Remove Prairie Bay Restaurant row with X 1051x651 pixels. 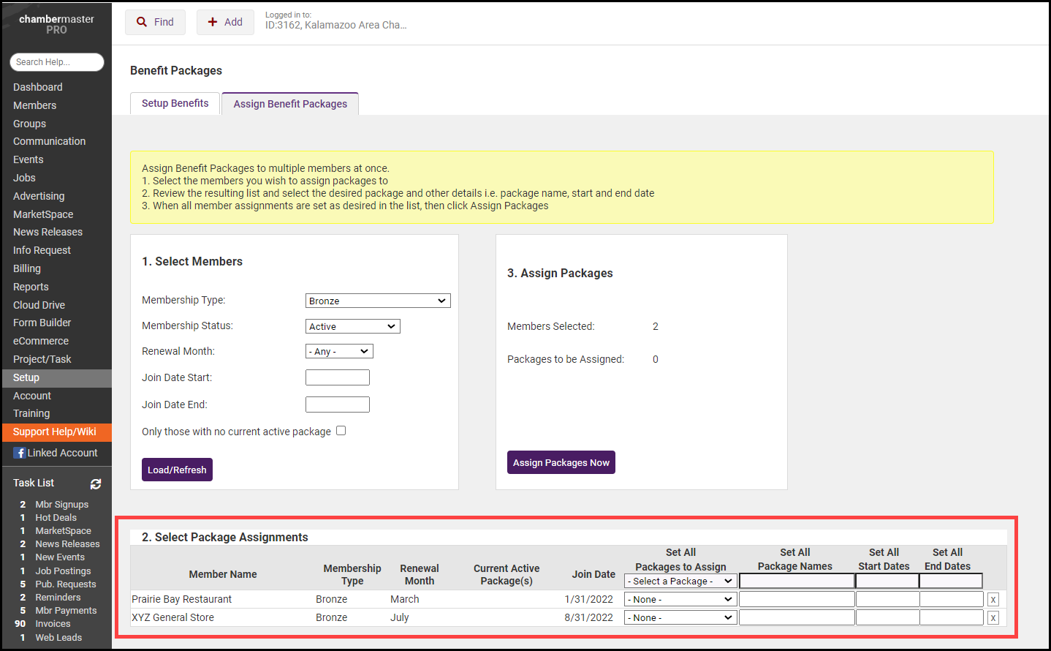click(x=993, y=600)
